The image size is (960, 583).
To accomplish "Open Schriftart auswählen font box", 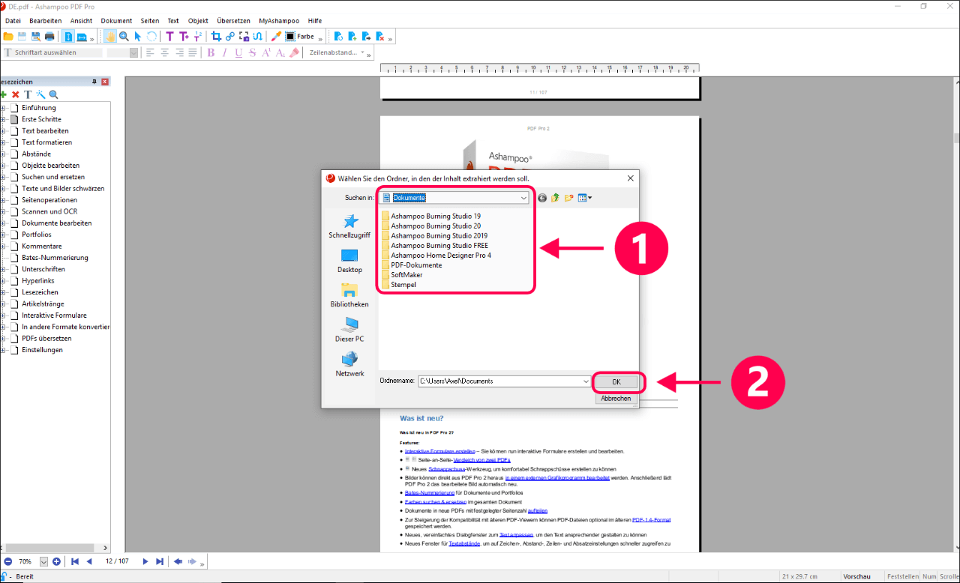I will pos(52,52).
